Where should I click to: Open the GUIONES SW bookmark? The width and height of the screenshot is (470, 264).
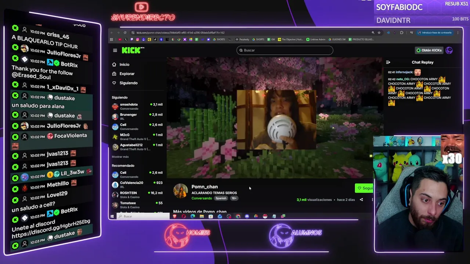[x=337, y=39]
